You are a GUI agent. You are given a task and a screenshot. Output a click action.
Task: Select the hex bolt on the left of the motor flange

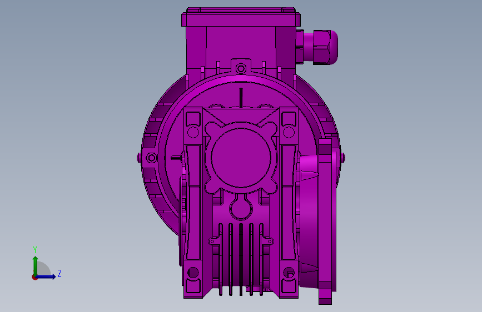point(151,158)
